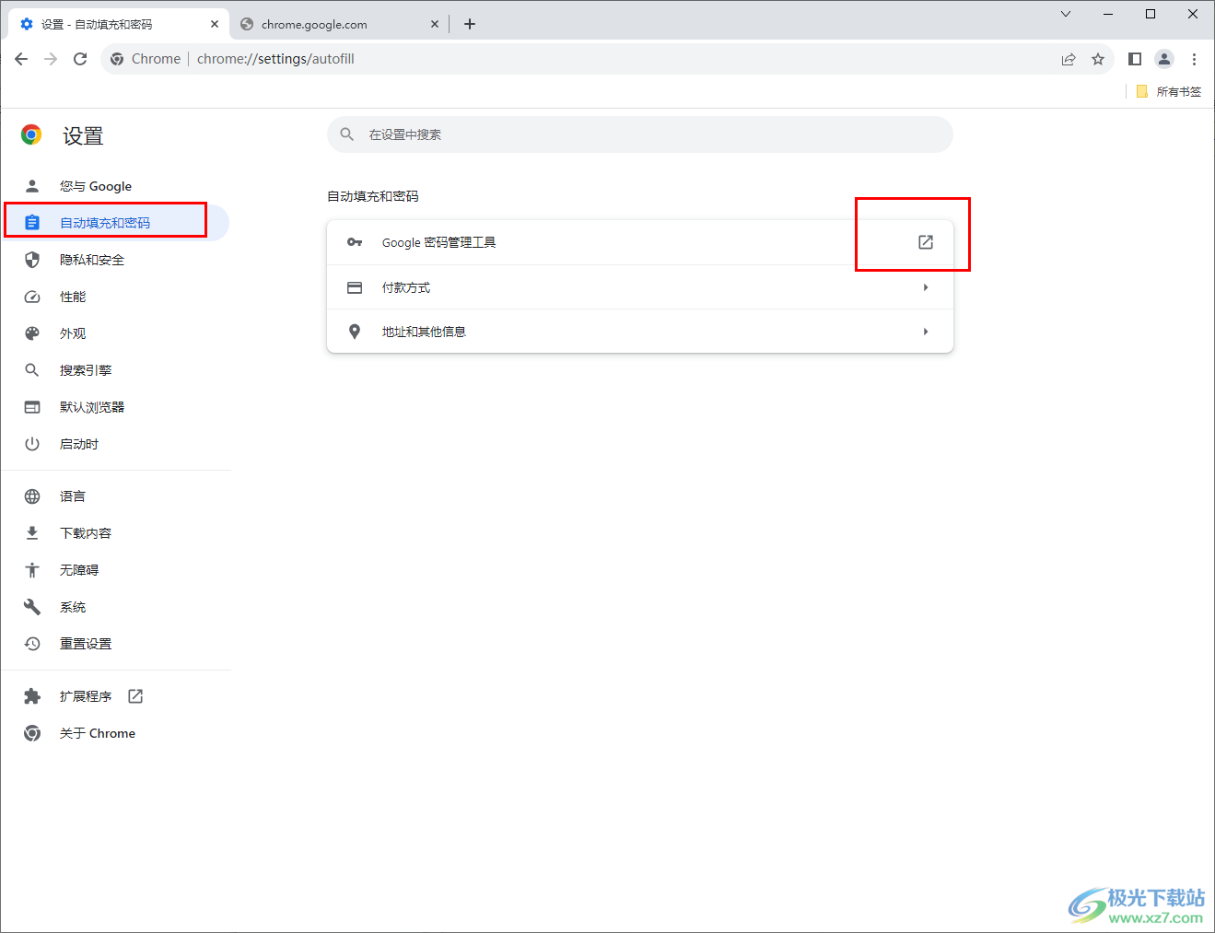Click palette icon beside 外观
The width and height of the screenshot is (1215, 933).
[32, 333]
